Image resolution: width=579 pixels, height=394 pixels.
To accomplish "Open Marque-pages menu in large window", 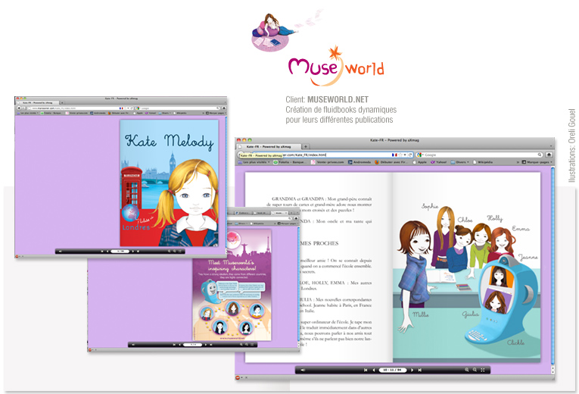I will tap(537, 162).
